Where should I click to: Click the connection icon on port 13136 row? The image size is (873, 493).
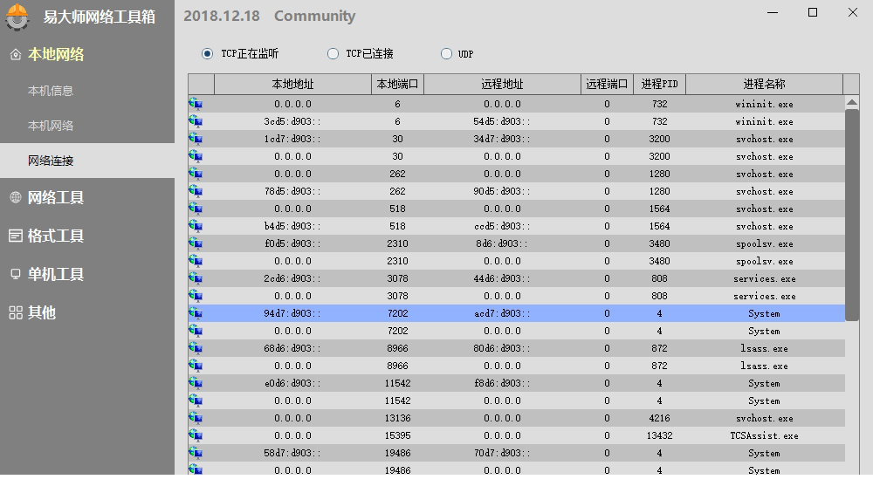coord(196,418)
